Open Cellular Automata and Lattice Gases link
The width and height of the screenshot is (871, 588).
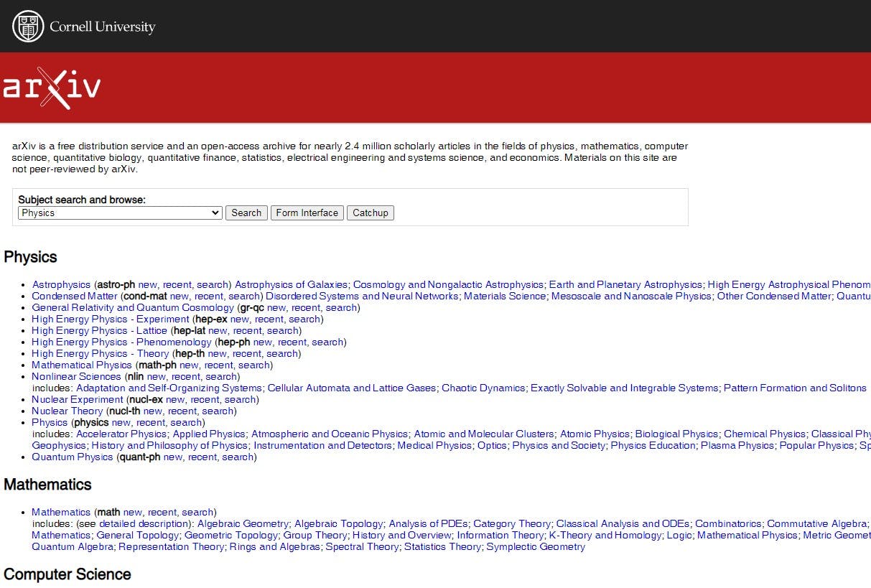352,388
